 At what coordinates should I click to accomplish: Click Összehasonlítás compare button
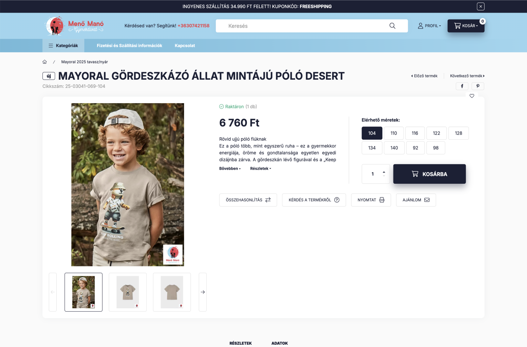[x=248, y=200]
